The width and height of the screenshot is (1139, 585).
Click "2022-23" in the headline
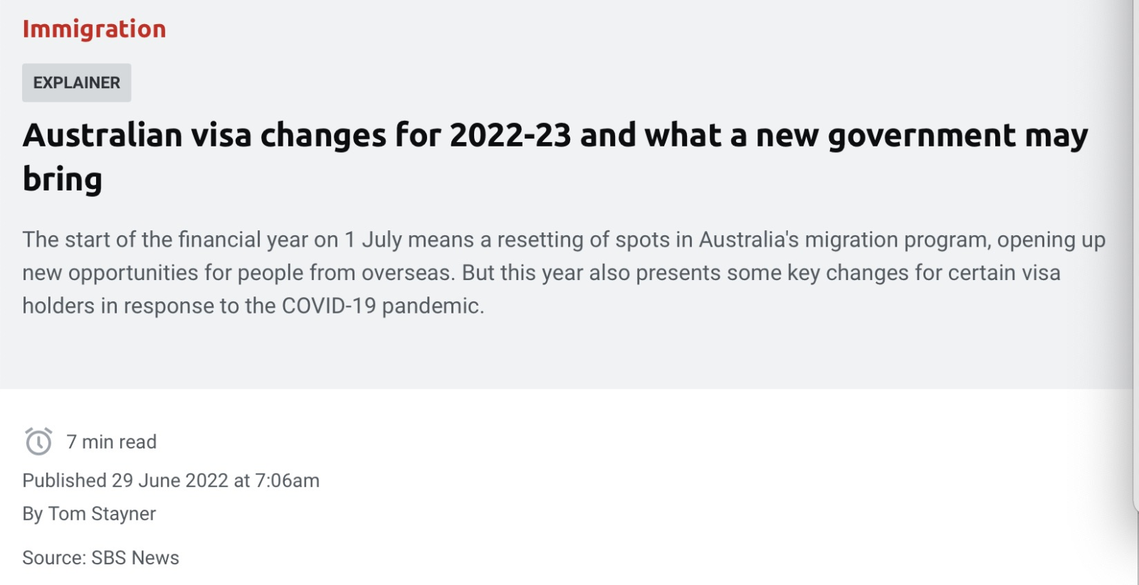tap(510, 135)
